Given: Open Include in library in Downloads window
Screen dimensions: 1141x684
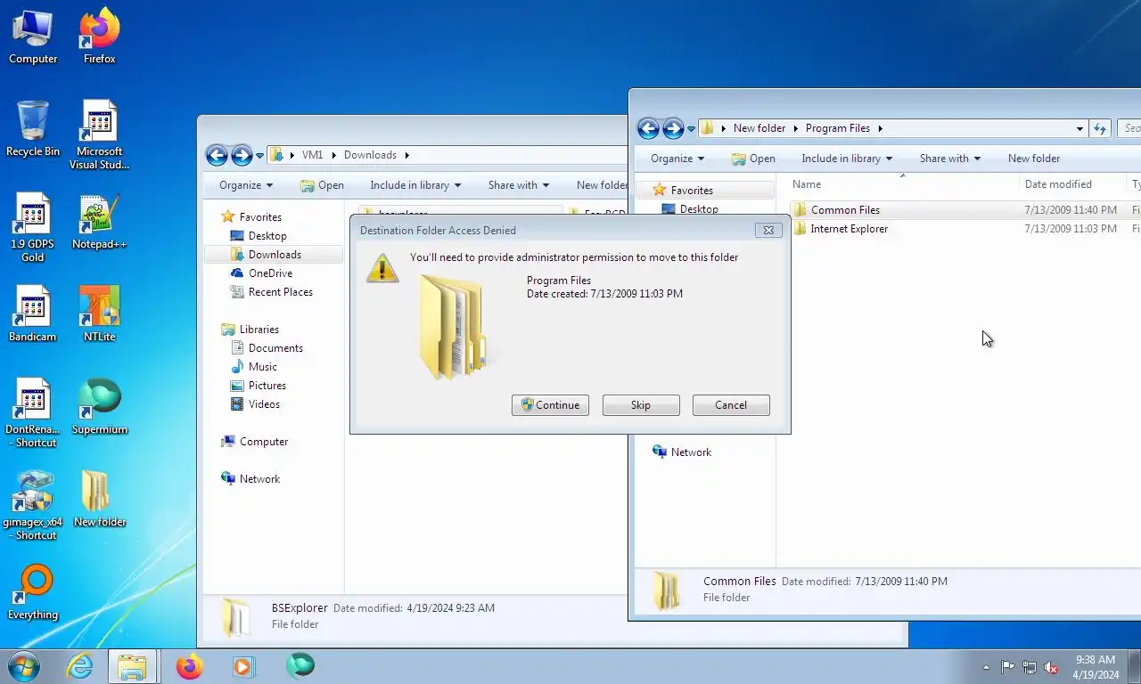Looking at the screenshot, I should (415, 185).
